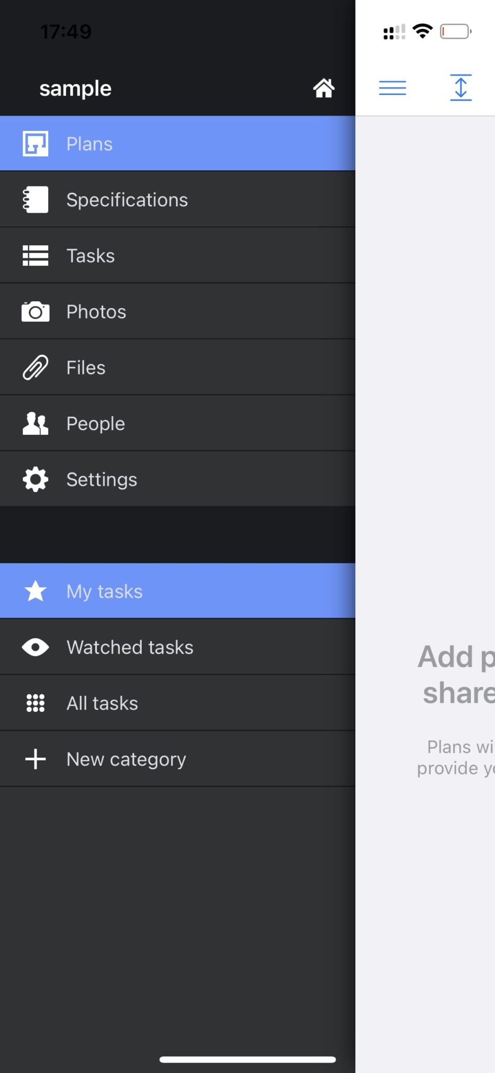Click the Watched tasks eye icon
This screenshot has width=495, height=1073.
[36, 647]
